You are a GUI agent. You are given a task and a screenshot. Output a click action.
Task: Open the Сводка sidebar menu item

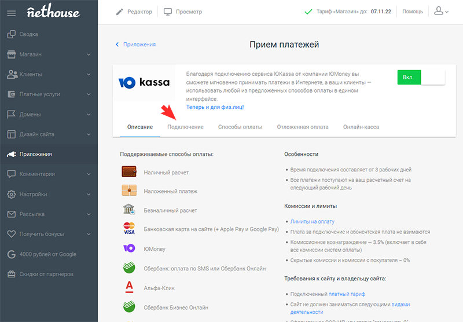(49, 34)
